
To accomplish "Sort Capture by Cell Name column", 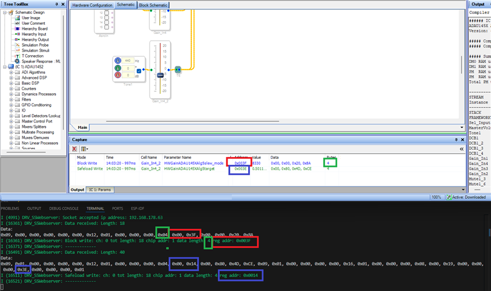I will pos(150,158).
